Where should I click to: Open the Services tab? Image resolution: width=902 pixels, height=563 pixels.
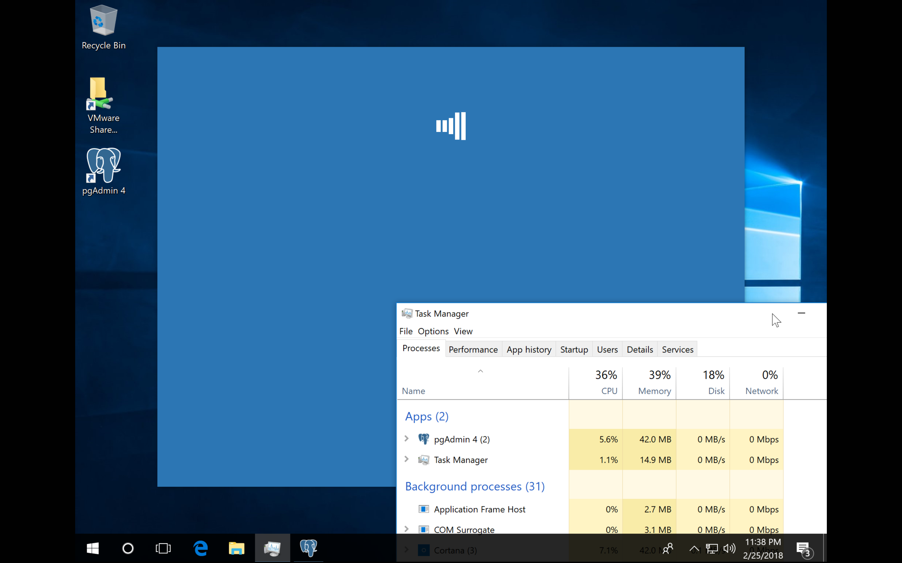tap(677, 349)
